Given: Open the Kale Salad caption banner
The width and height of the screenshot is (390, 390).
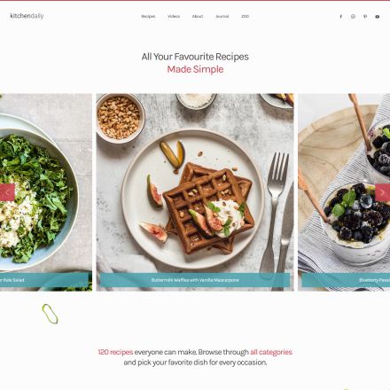Looking at the screenshot, I should point(44,280).
